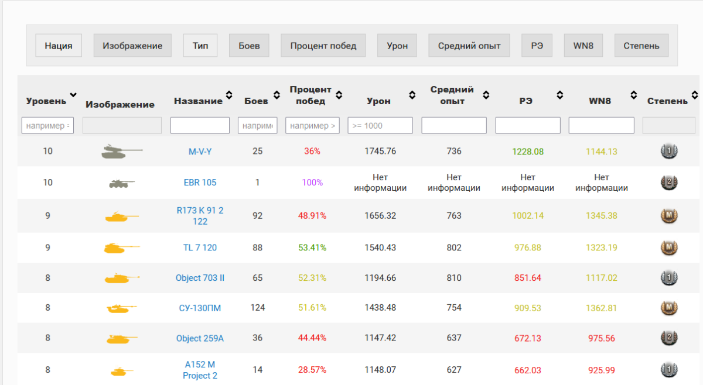The image size is (703, 385).
Task: Open the Object 703 II link
Action: pyautogui.click(x=200, y=278)
